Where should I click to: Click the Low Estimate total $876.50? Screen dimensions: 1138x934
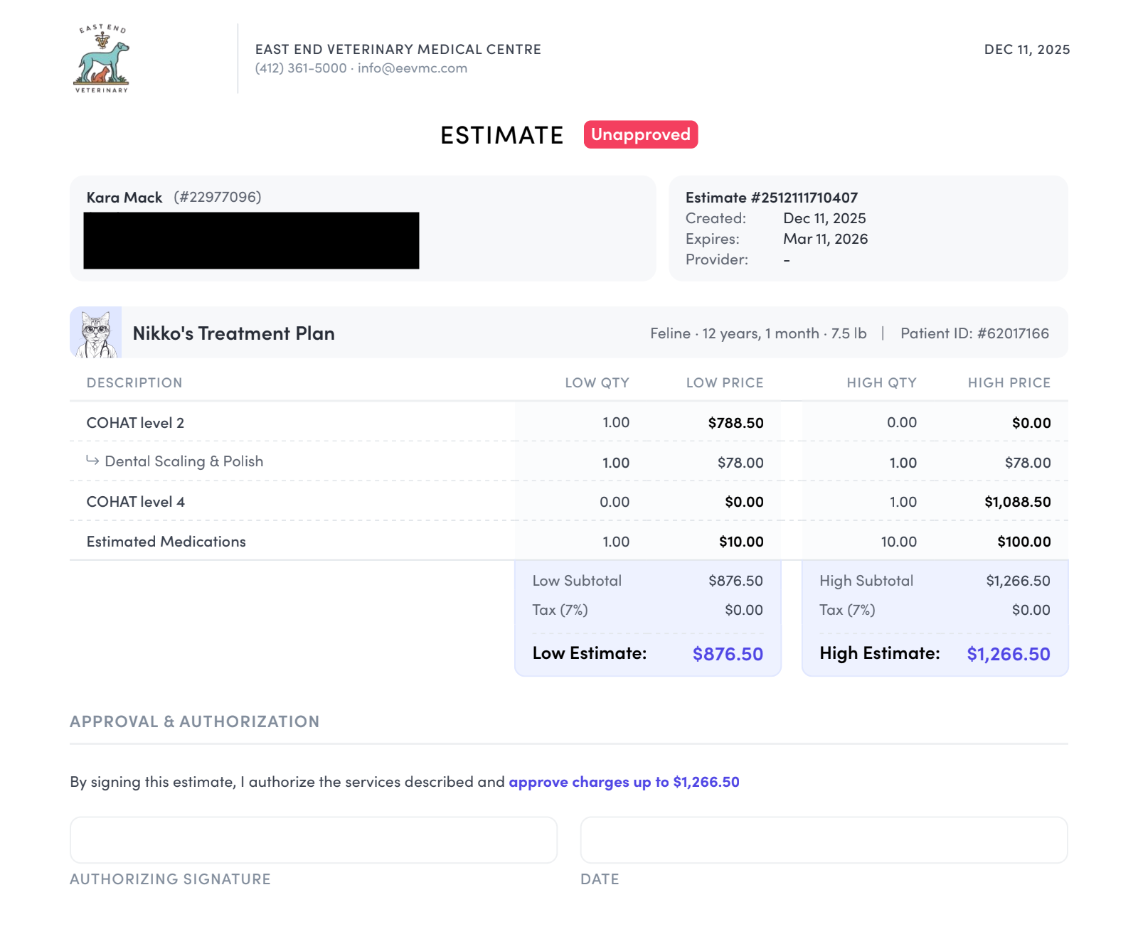click(x=727, y=654)
